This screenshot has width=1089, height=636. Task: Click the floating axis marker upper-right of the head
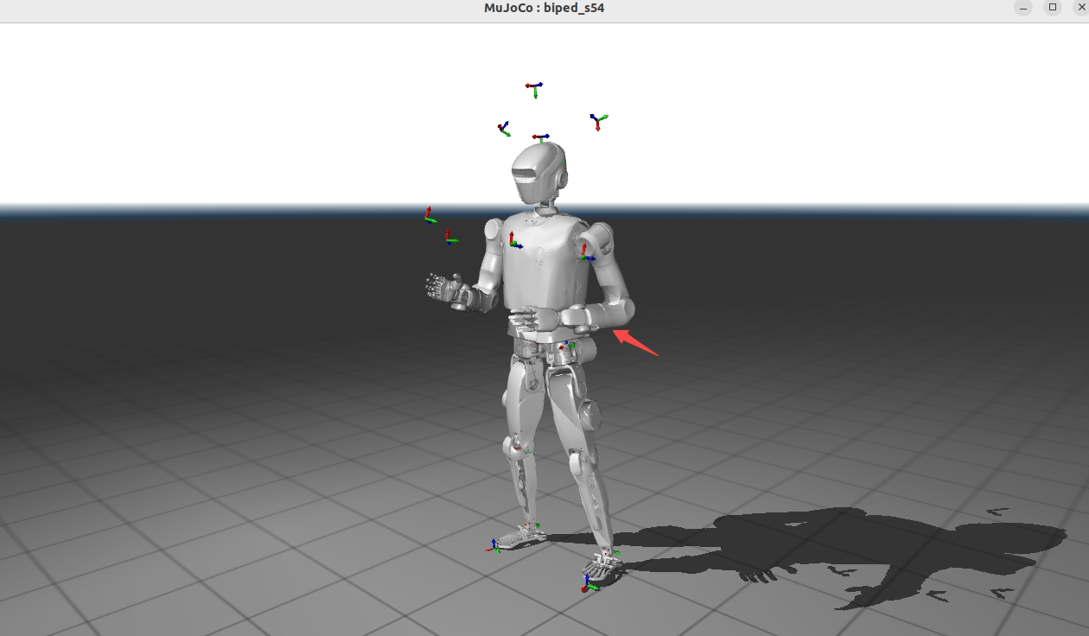click(597, 120)
